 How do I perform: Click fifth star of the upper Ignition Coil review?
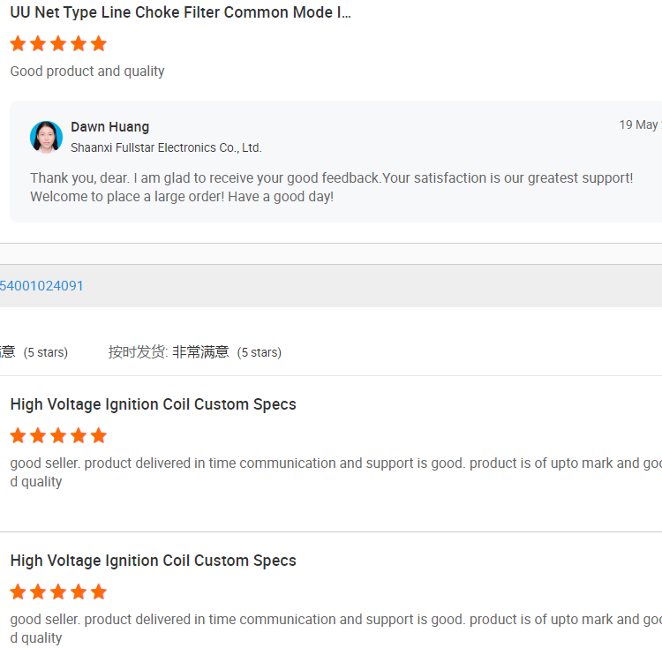point(98,435)
